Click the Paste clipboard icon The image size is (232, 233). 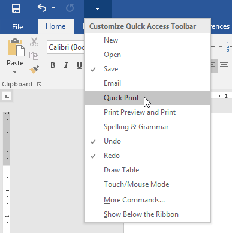tap(16, 47)
